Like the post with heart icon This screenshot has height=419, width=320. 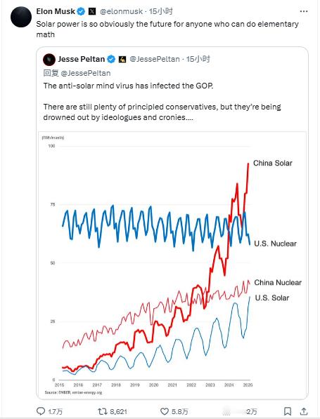(164, 411)
